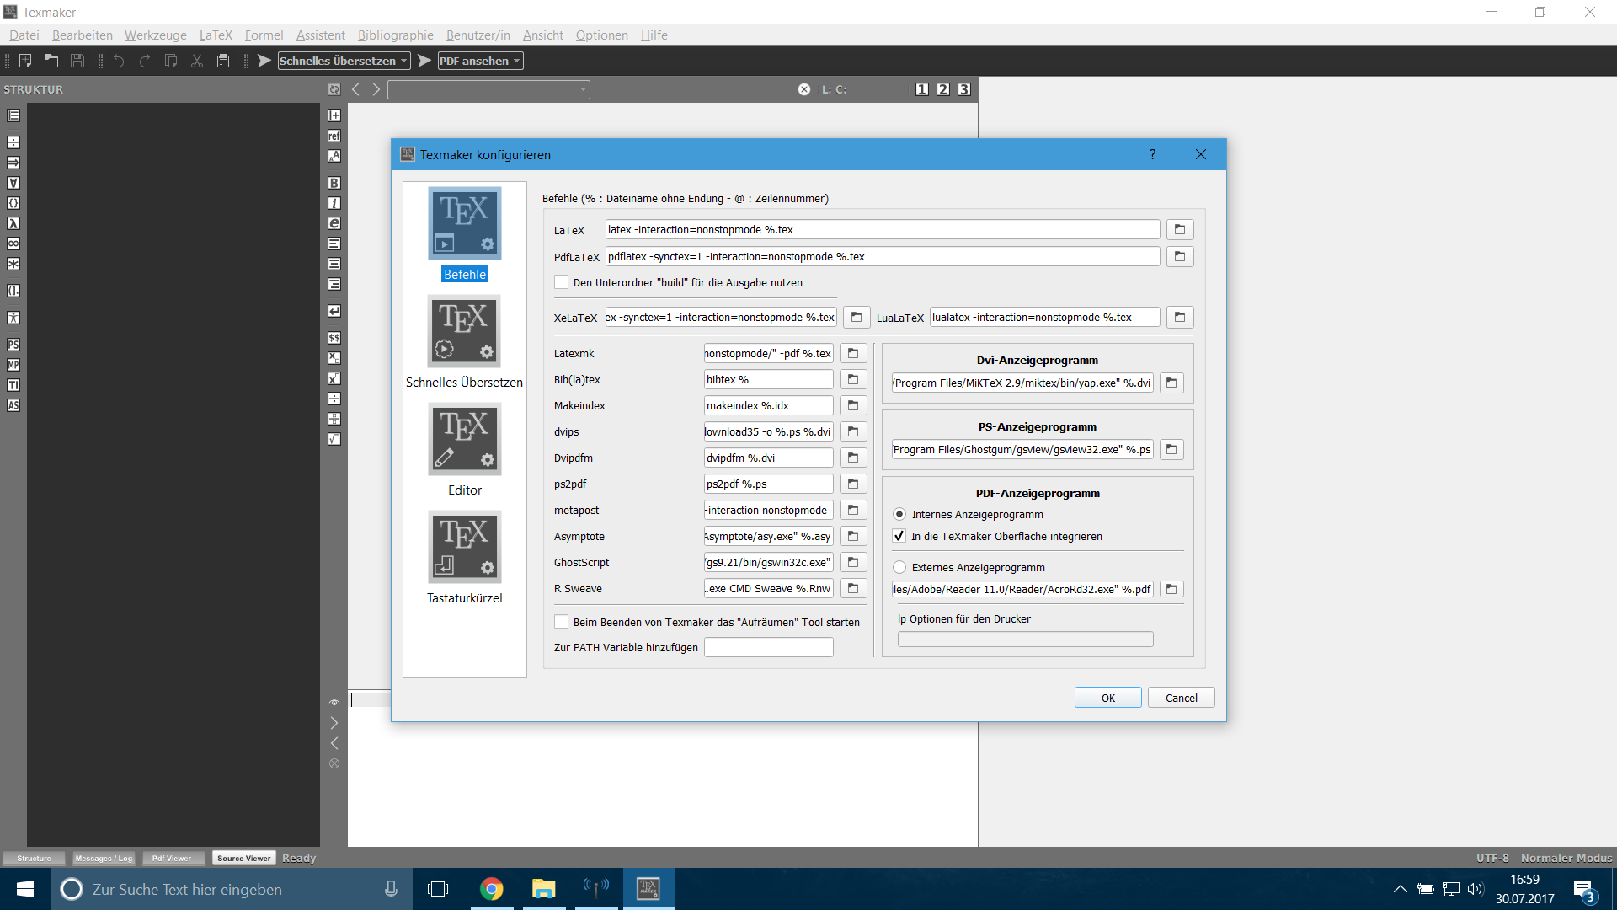Screen dimensions: 1617x910
Task: Browse for the Bib(la)tex executable
Action: pyautogui.click(x=853, y=379)
